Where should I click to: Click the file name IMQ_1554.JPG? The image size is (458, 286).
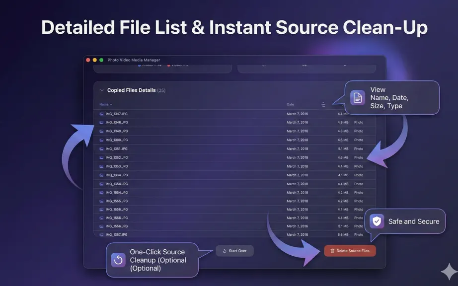pos(117,193)
